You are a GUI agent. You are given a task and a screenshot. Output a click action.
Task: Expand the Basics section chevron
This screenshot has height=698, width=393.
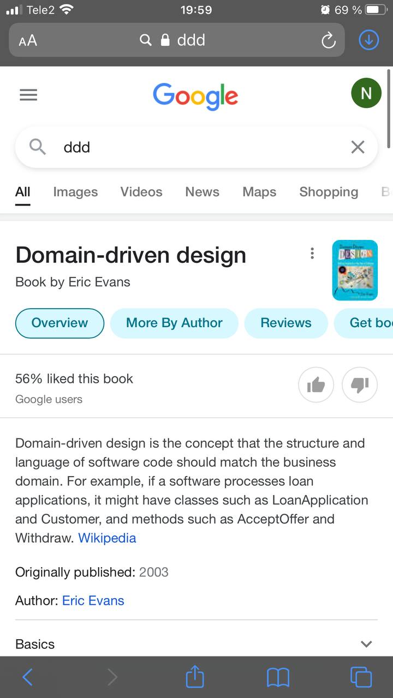(x=366, y=644)
